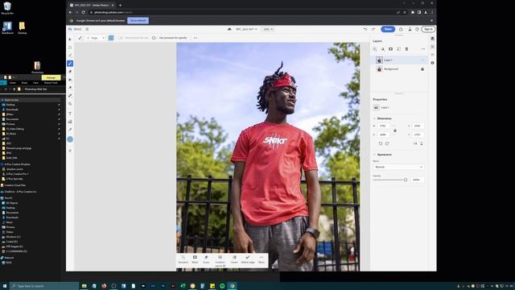Viewport: 515px width, 290px height.
Task: Collapse the Dimensions section
Action: [374, 118]
